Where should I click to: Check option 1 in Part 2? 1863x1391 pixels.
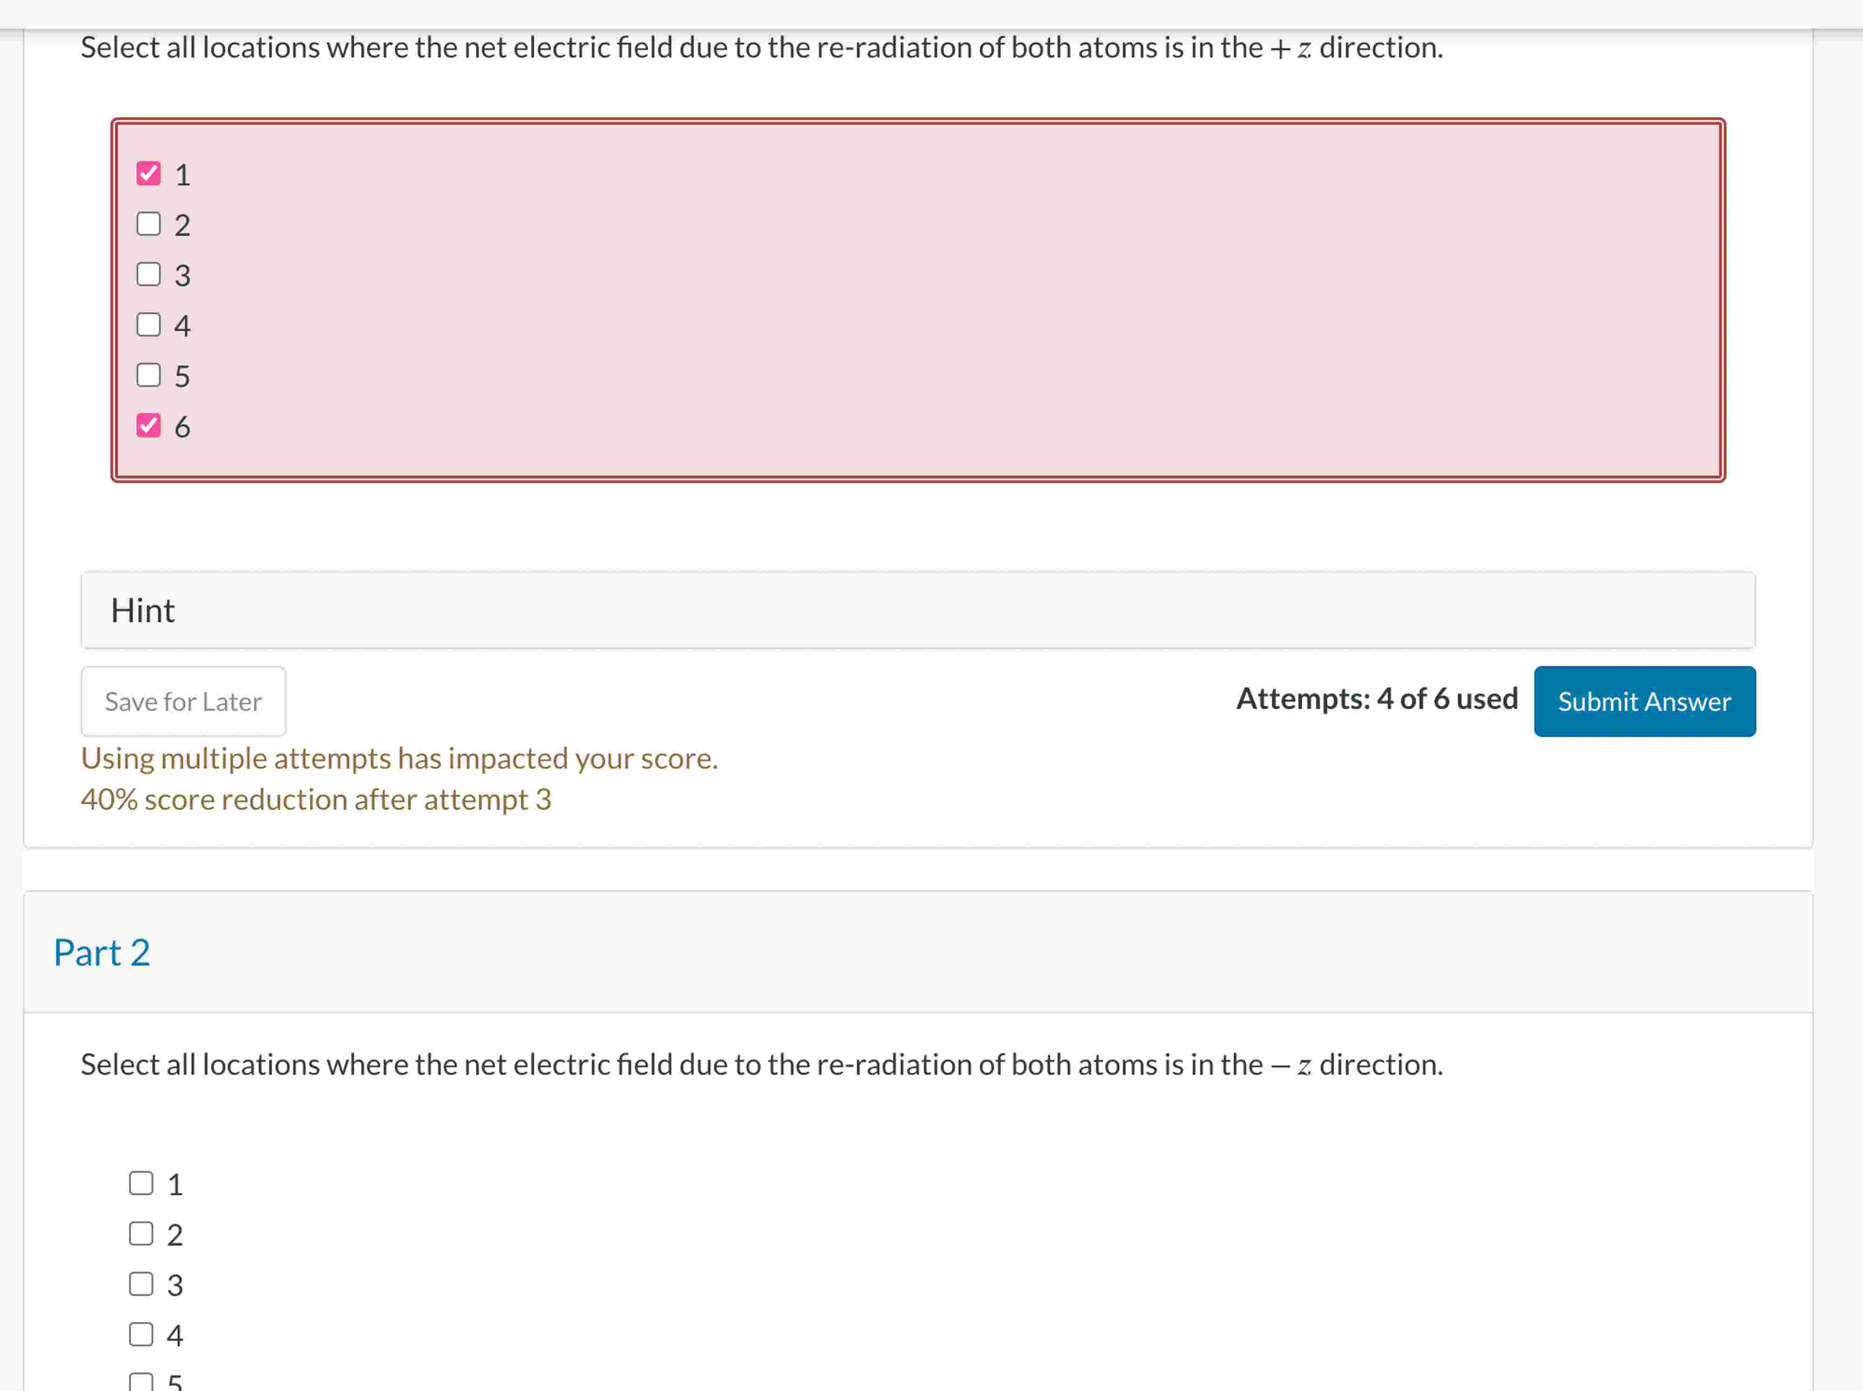pos(141,1183)
